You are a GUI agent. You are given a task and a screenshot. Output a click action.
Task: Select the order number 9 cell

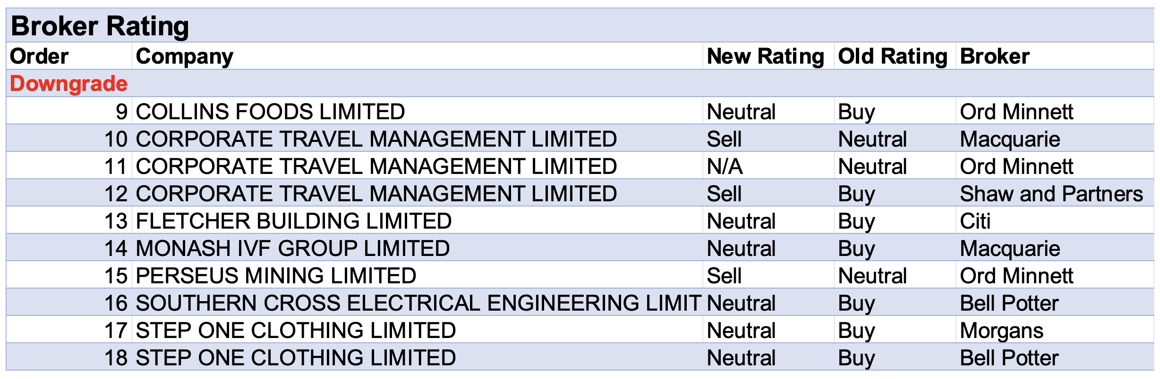click(121, 112)
